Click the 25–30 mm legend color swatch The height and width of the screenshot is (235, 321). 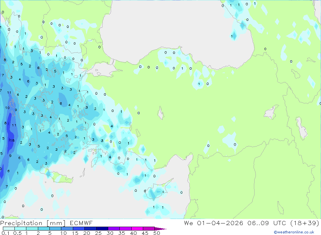pos(102,229)
